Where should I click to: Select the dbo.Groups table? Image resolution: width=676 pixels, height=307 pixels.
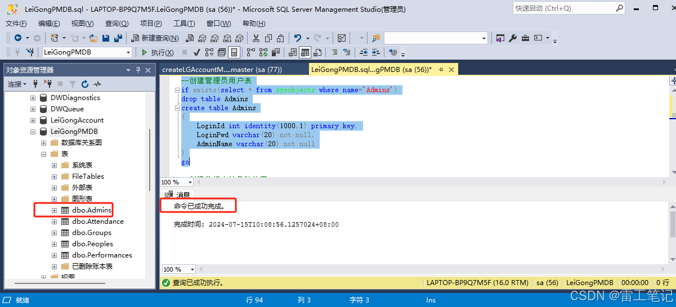coord(91,233)
